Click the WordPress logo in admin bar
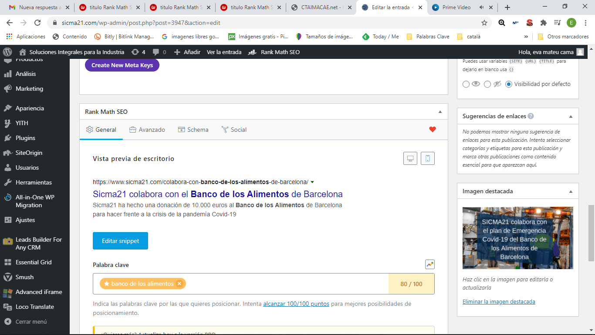 coord(7,52)
